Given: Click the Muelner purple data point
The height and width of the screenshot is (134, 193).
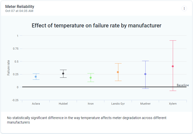Looking at the screenshot, I should 145,74.
